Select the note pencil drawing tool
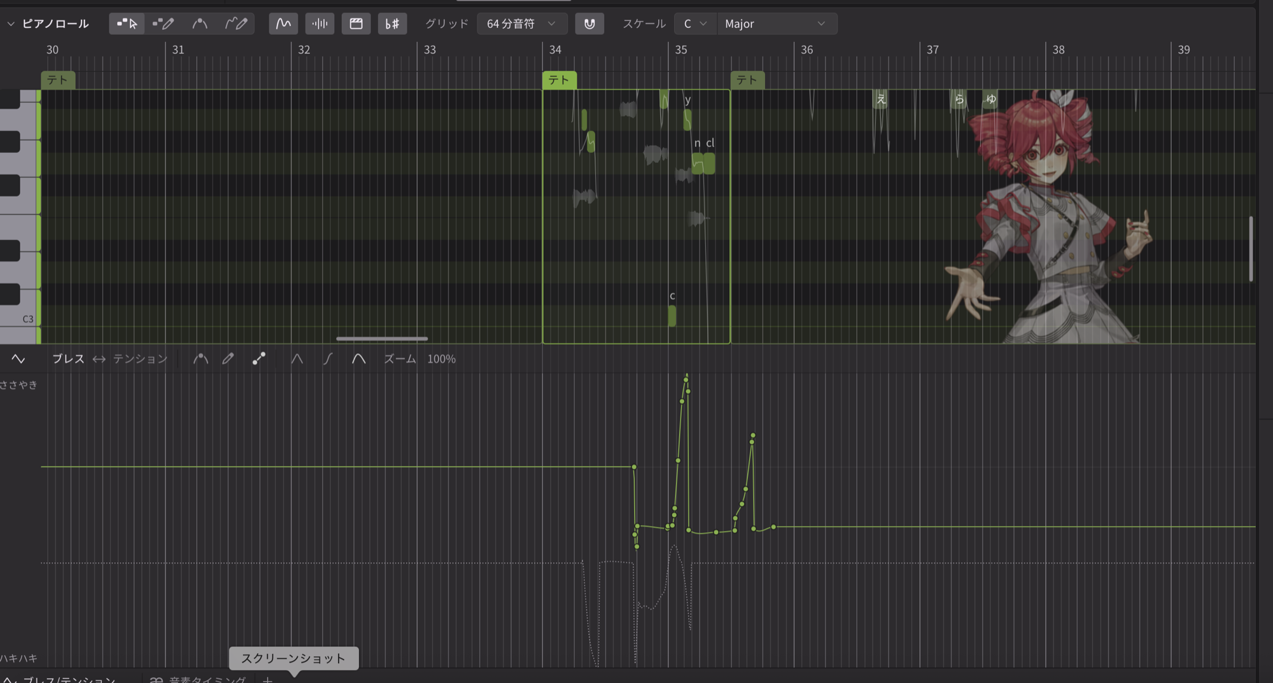1273x683 pixels. point(163,24)
